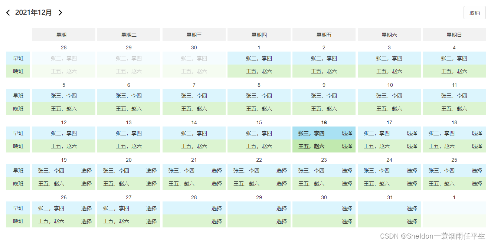
Task: Click 选择 for day 19 morning shift
Action: click(x=86, y=171)
